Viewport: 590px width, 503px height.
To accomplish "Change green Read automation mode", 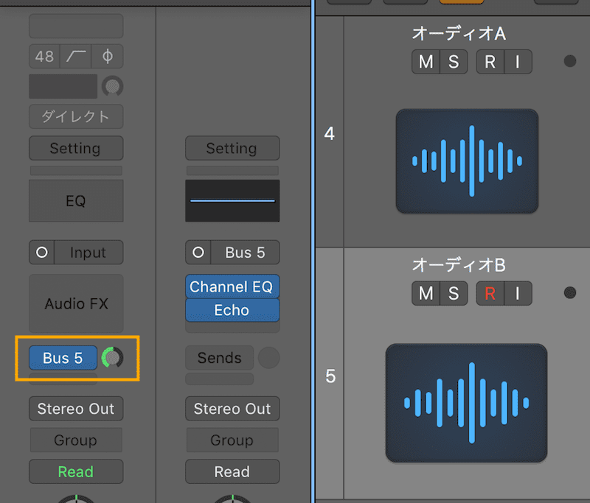I will [76, 471].
